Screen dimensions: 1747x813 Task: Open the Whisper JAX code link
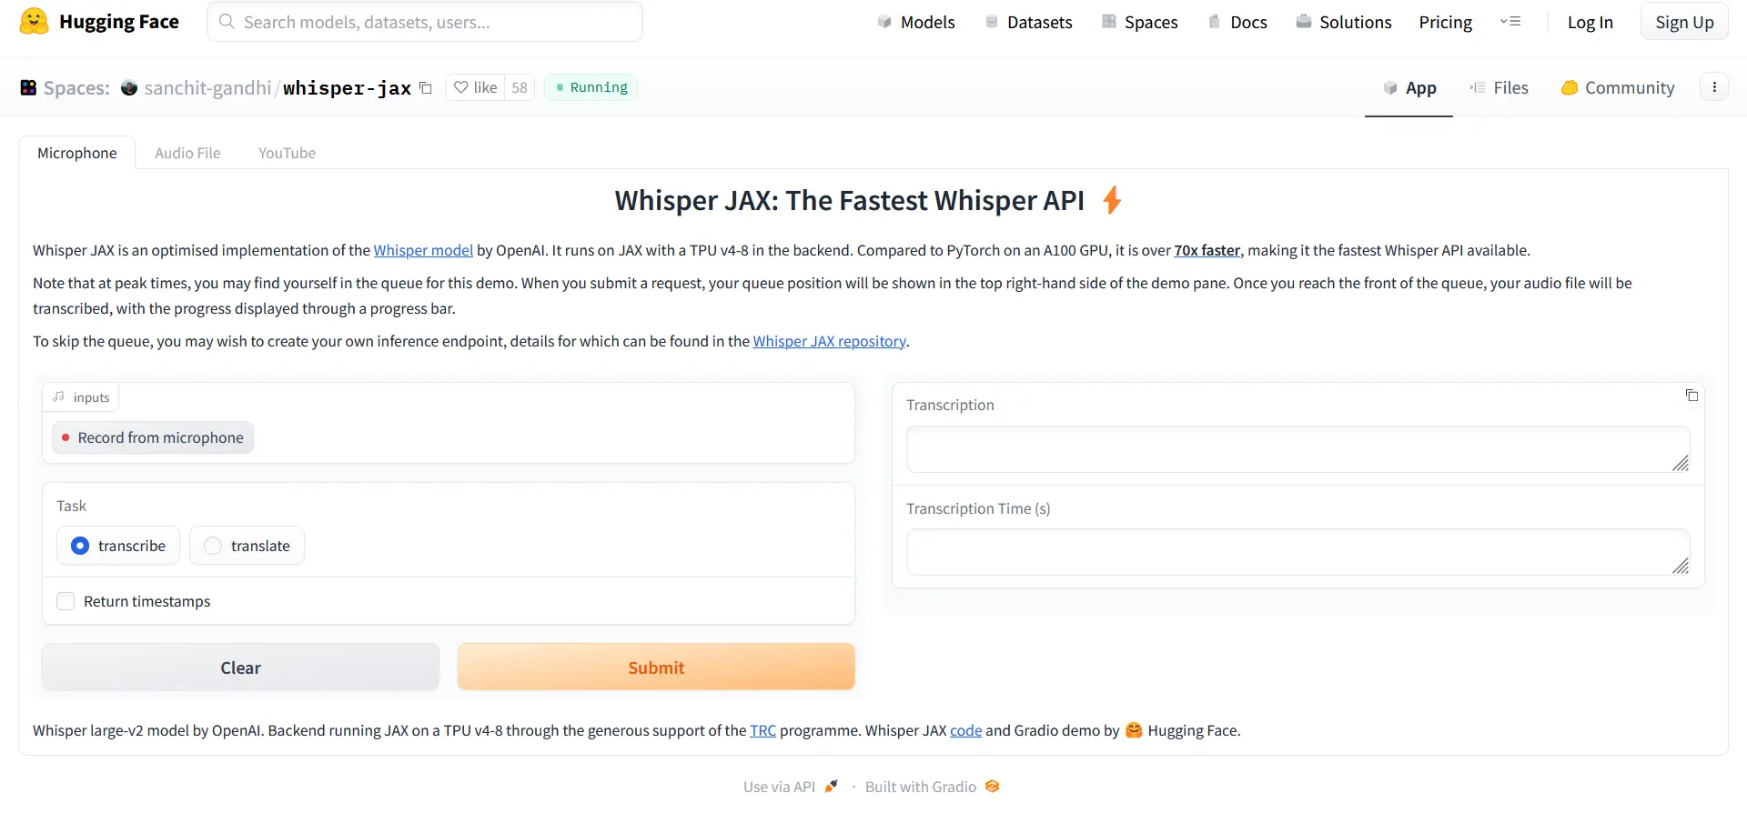click(965, 730)
